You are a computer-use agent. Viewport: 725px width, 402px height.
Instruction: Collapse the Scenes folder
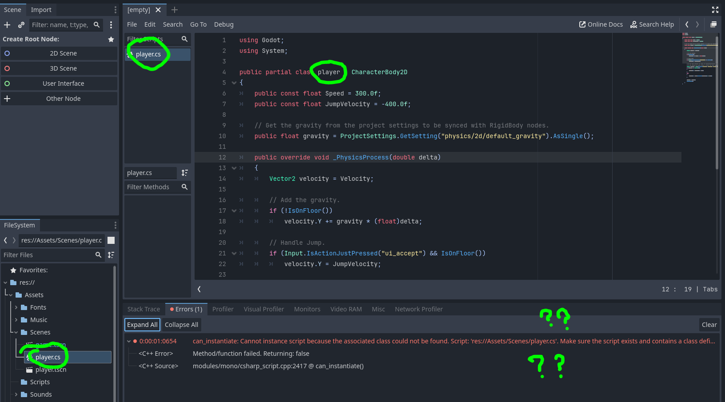[x=16, y=332]
